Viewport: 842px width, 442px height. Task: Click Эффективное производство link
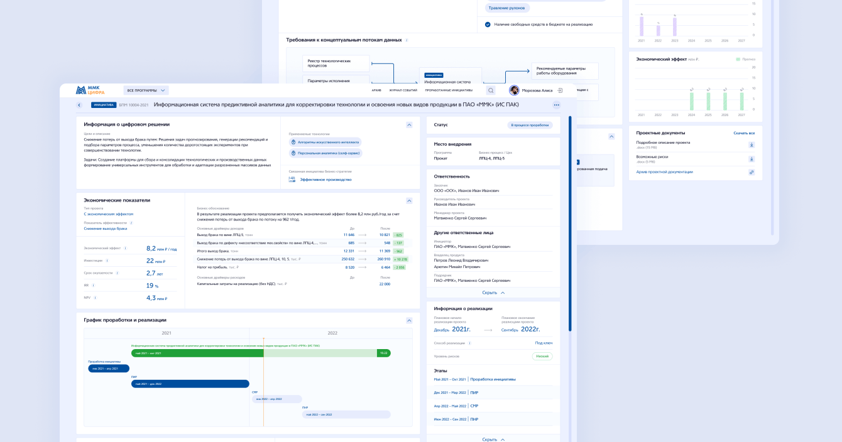coord(325,180)
